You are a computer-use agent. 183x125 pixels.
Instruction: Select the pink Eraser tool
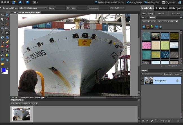[7, 46]
